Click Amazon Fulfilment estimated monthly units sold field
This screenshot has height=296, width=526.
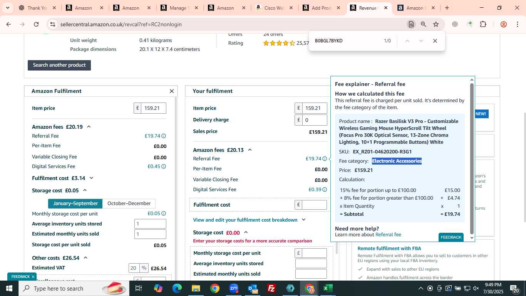(x=150, y=234)
